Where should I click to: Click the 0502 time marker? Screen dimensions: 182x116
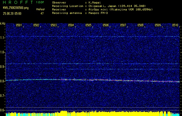[x=36, y=25]
